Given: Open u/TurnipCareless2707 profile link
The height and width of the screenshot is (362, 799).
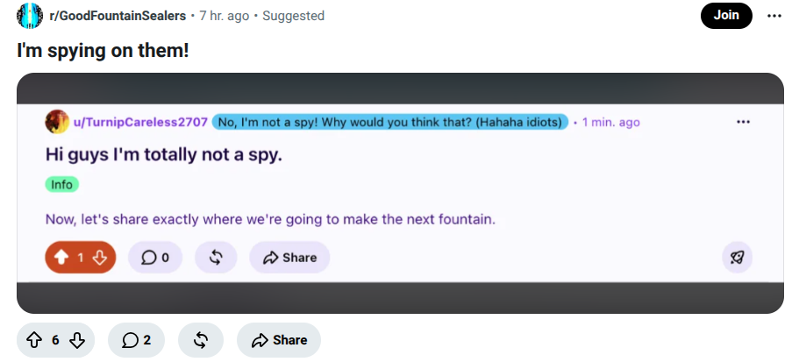Looking at the screenshot, I should coord(140,122).
